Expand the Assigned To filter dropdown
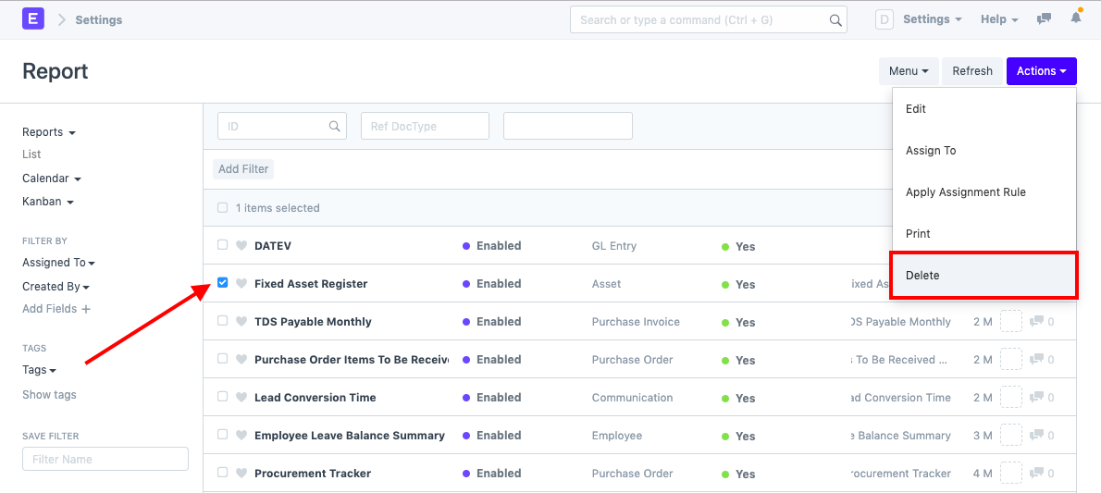Screen dimensions: 1101x493 58,263
